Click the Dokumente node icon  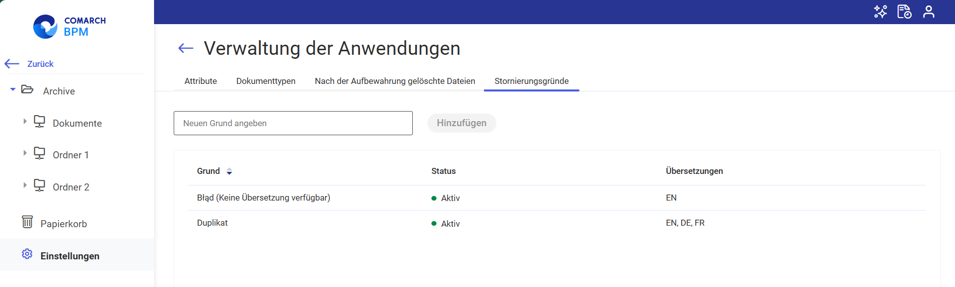coord(39,122)
